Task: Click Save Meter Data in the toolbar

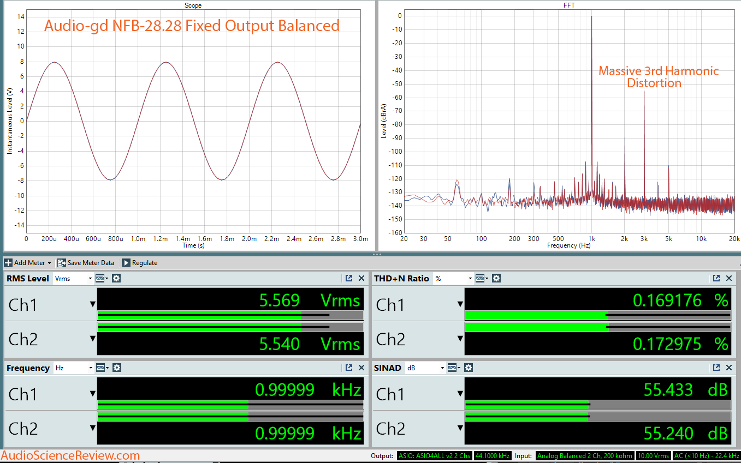Action: point(85,263)
